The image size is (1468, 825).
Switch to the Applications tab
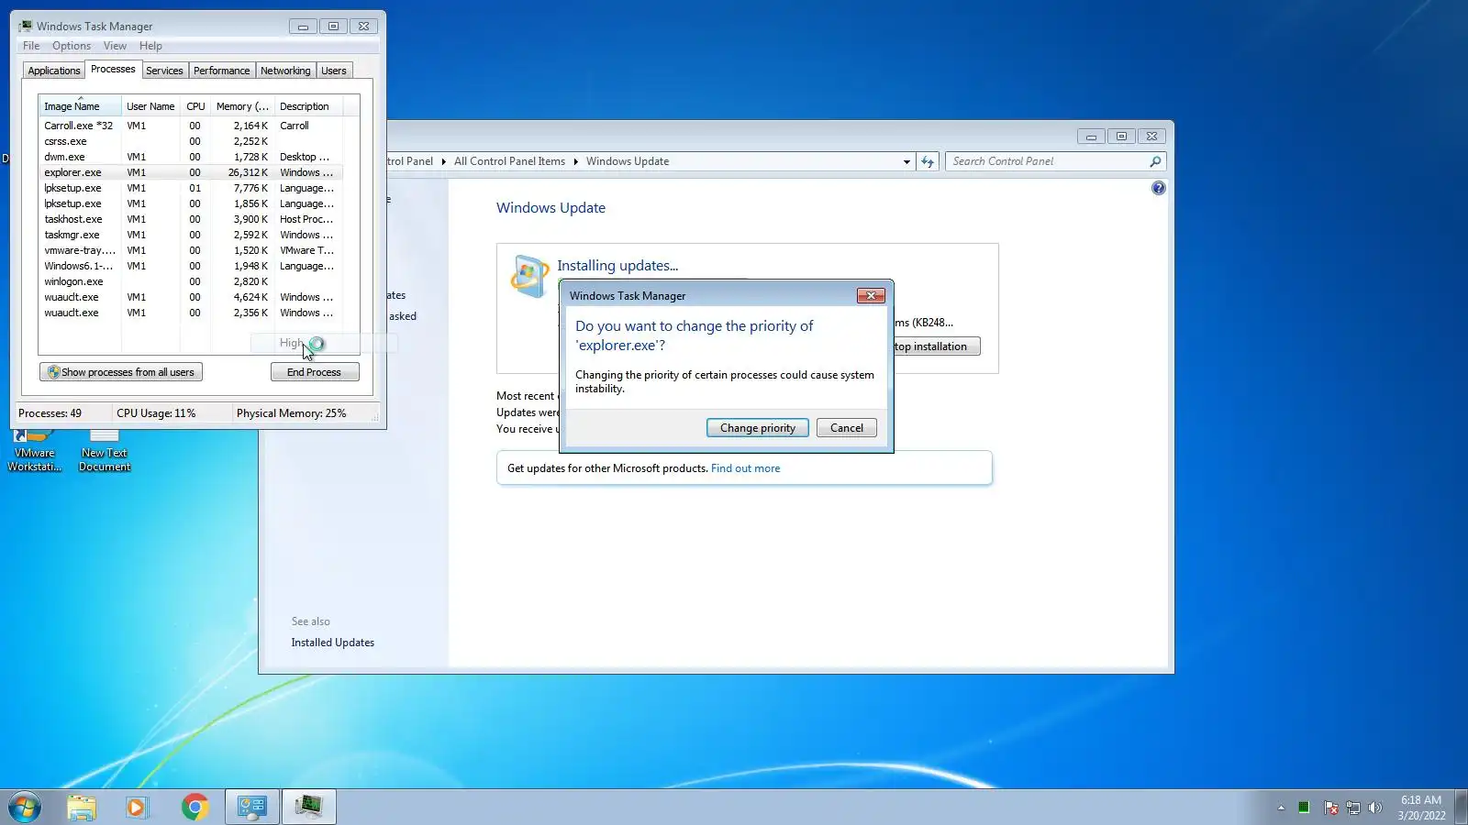pos(54,71)
